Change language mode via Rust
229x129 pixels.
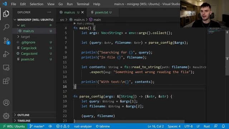(207, 126)
